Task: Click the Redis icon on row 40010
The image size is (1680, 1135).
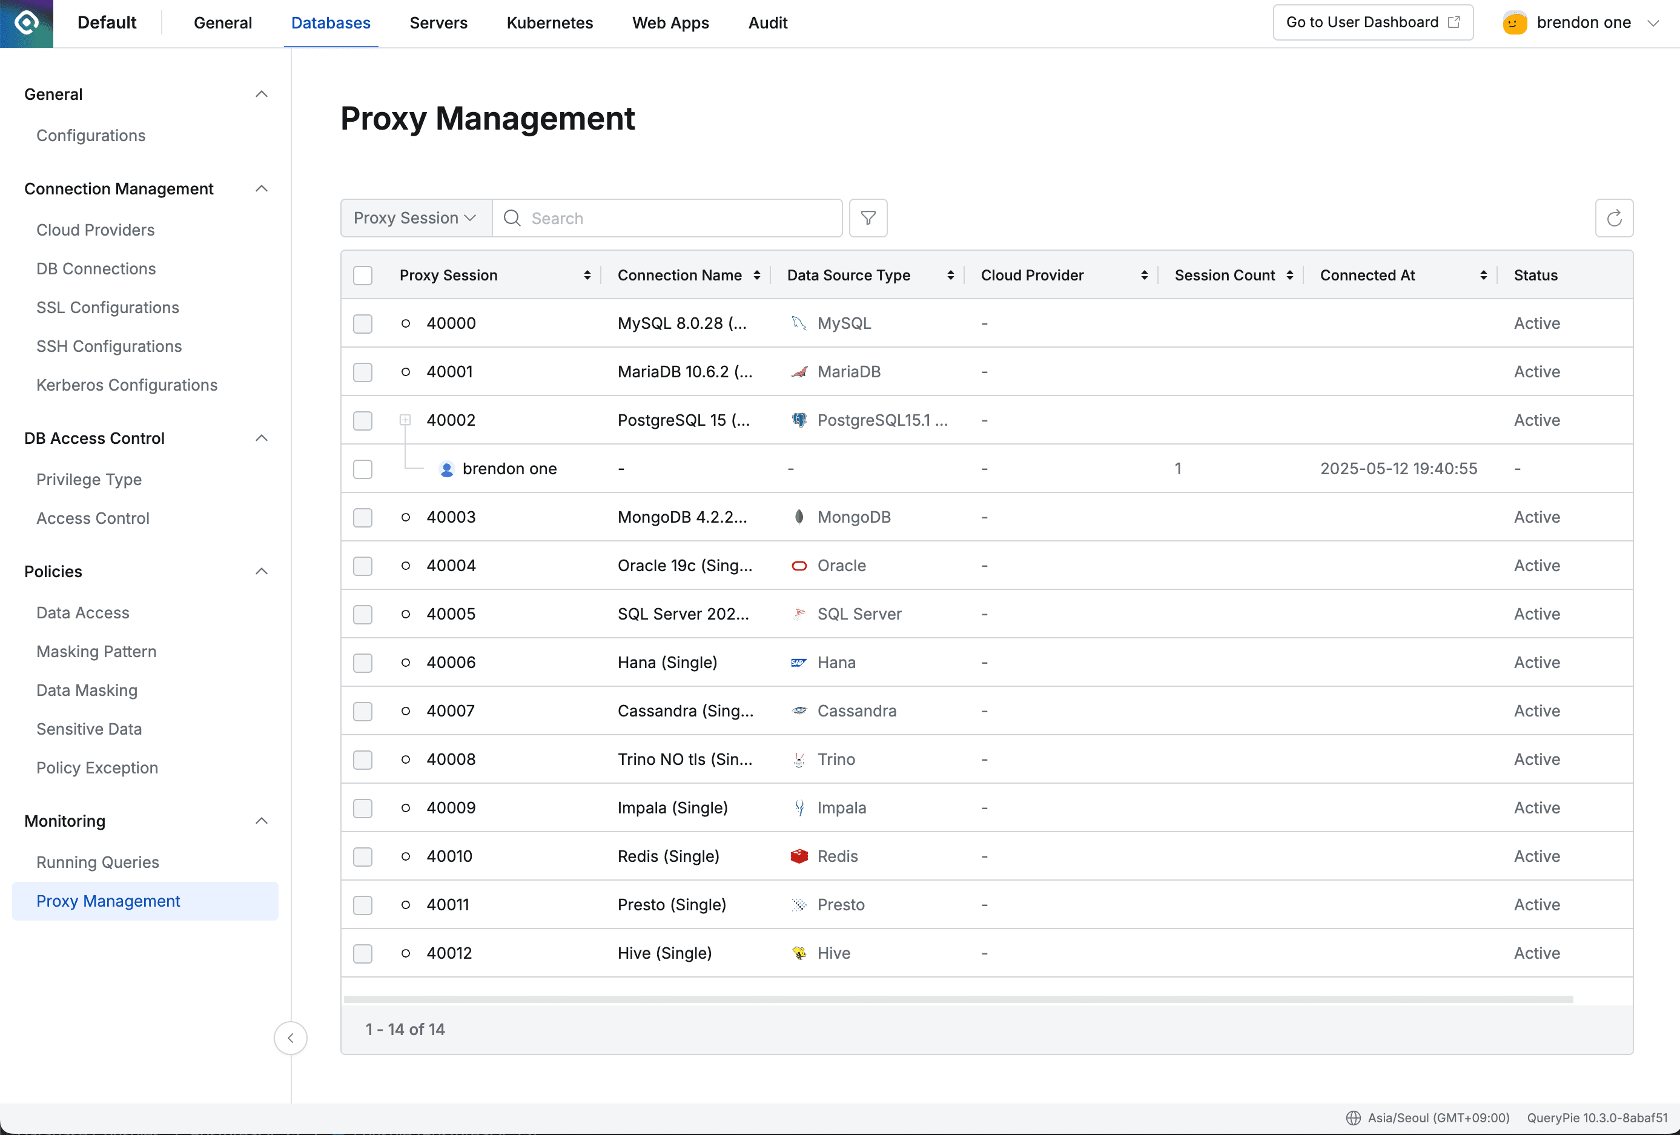Action: 799,856
